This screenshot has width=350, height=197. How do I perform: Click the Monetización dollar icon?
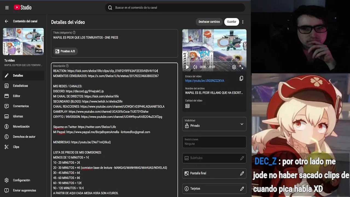click(x=7, y=127)
